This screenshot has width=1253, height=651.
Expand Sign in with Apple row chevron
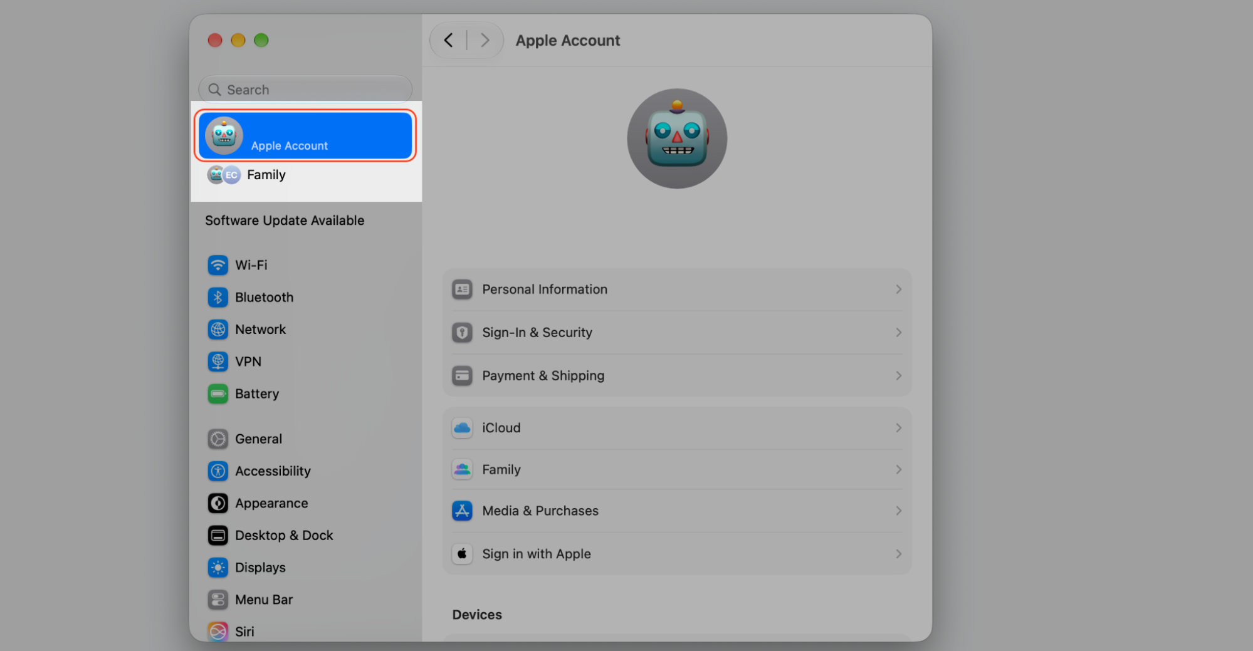[898, 554]
